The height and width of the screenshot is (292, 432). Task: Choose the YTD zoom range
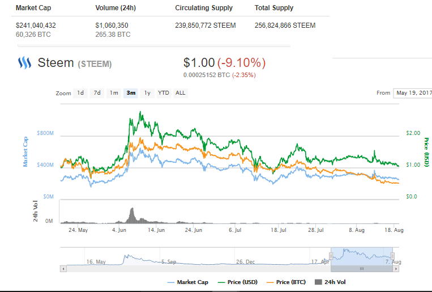coord(164,93)
